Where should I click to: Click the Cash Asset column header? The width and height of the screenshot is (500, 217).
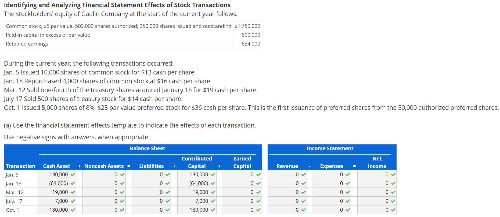point(56,166)
